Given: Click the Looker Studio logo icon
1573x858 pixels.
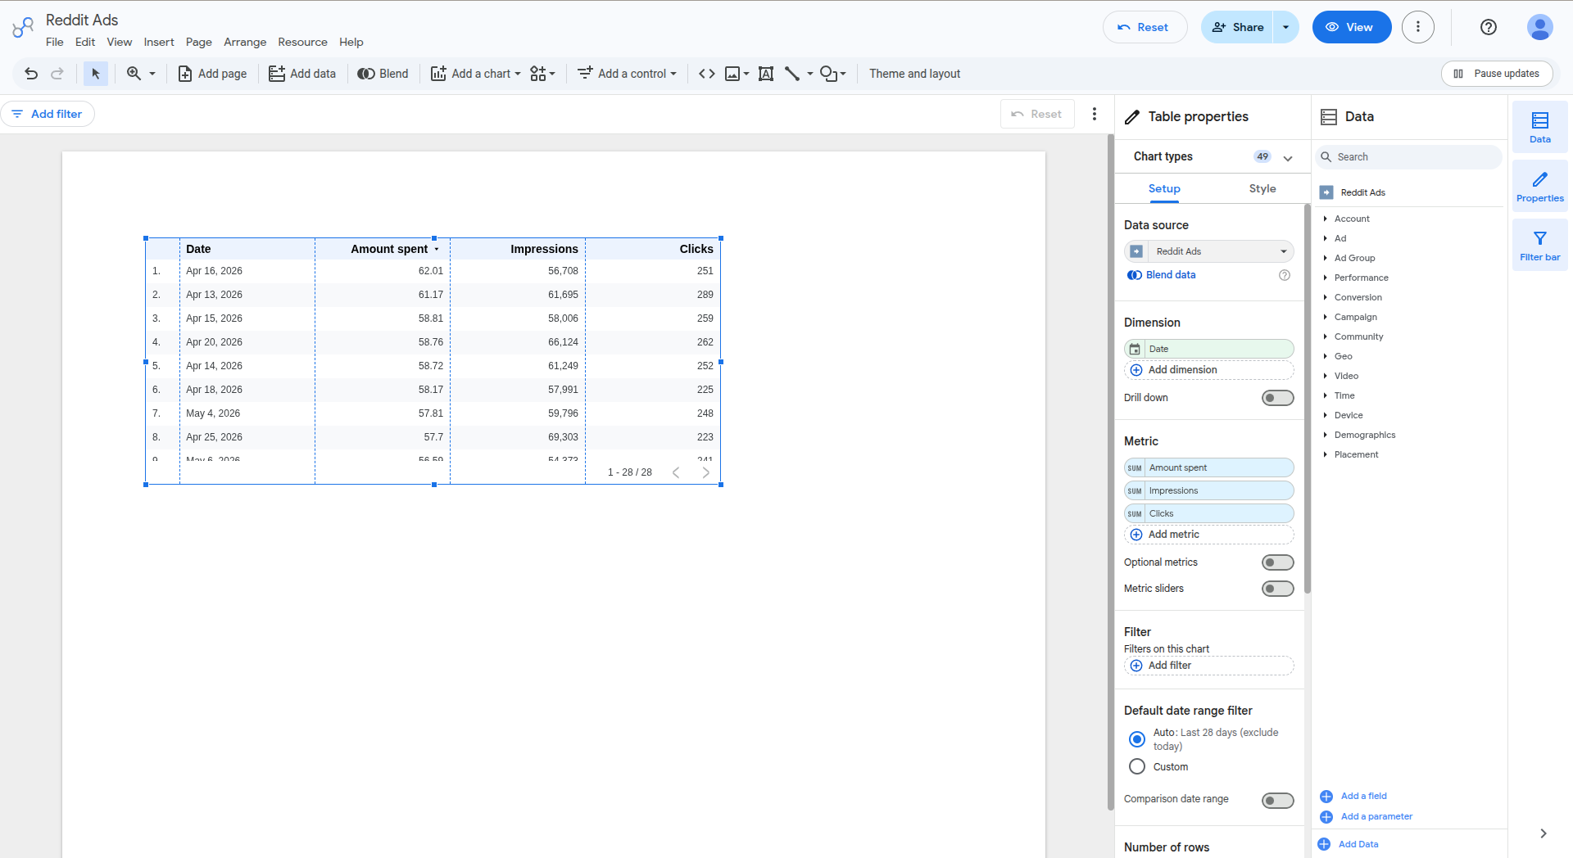Looking at the screenshot, I should pos(23,28).
